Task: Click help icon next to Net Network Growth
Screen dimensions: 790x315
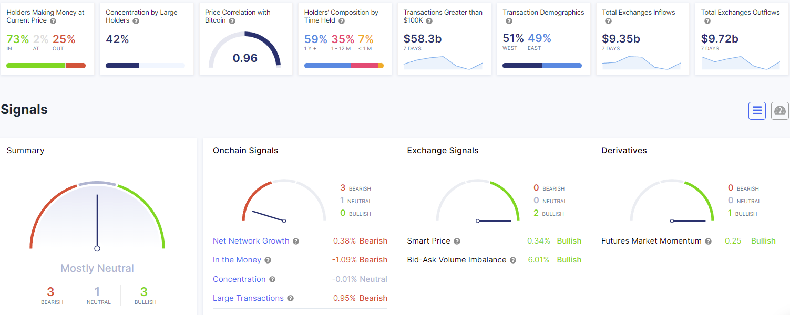Action: pos(296,241)
